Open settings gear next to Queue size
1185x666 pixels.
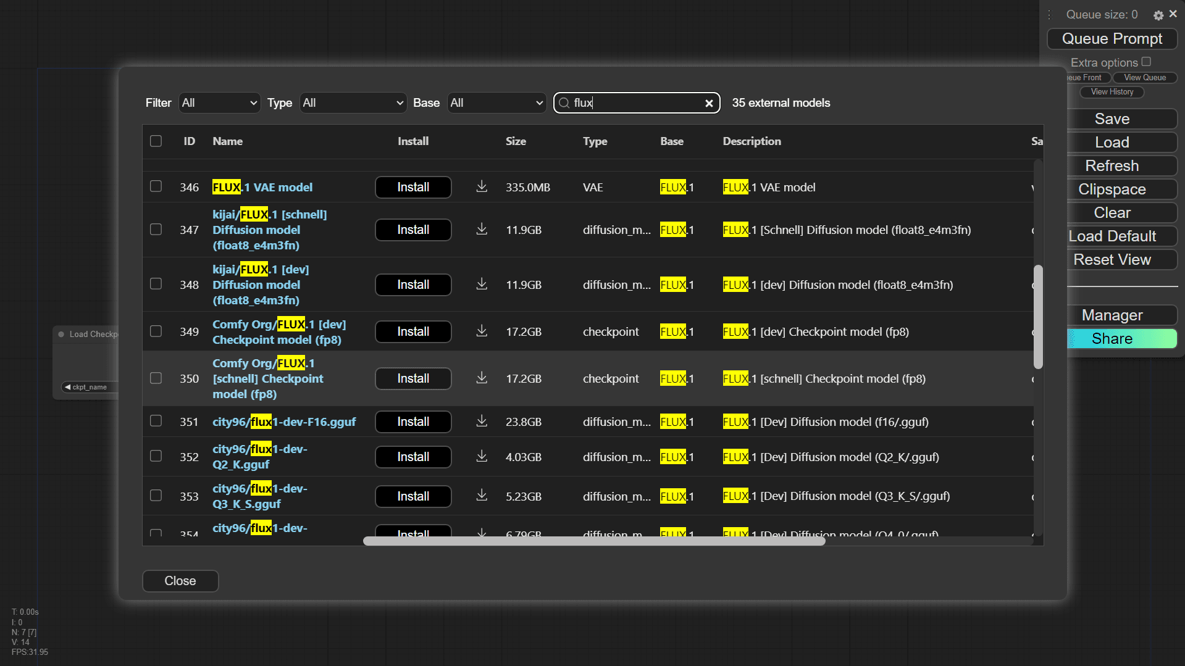coord(1158,15)
